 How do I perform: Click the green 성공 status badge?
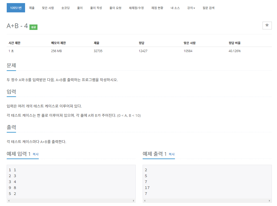(x=33, y=27)
